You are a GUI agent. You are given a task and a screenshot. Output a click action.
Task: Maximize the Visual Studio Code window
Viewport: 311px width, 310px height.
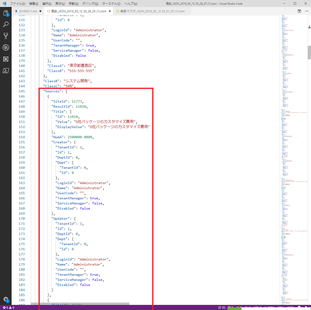tap(295, 3)
